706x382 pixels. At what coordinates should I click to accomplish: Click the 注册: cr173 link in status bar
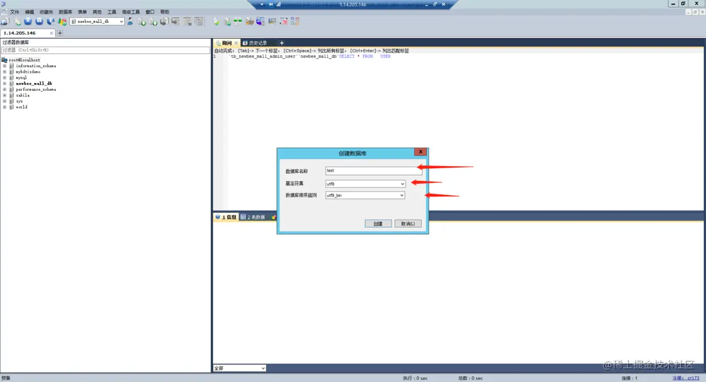tap(686, 378)
